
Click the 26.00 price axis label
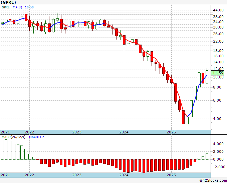pos(218,34)
